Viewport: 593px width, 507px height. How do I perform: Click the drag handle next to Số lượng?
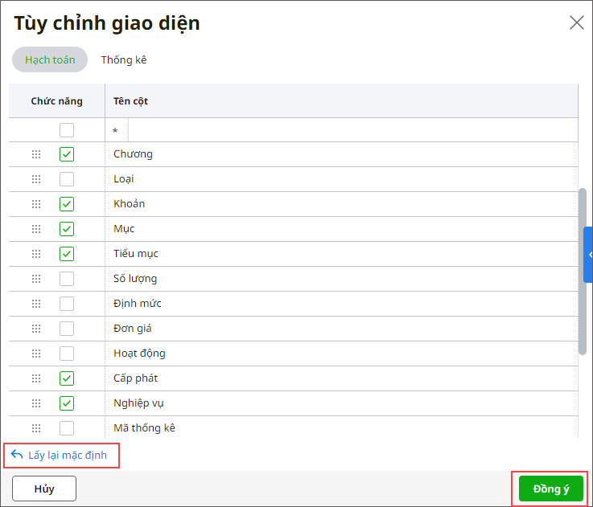[36, 279]
